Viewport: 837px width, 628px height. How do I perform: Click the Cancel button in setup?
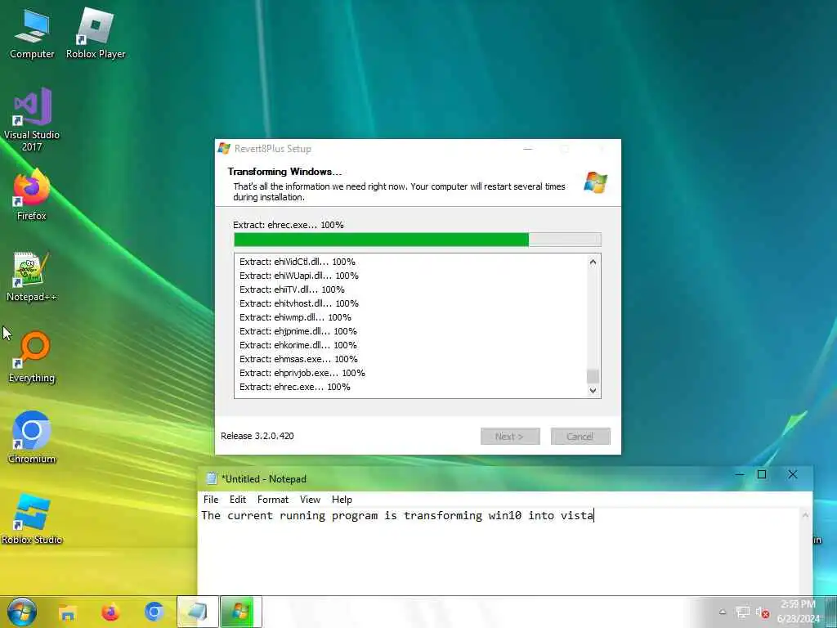pos(580,437)
